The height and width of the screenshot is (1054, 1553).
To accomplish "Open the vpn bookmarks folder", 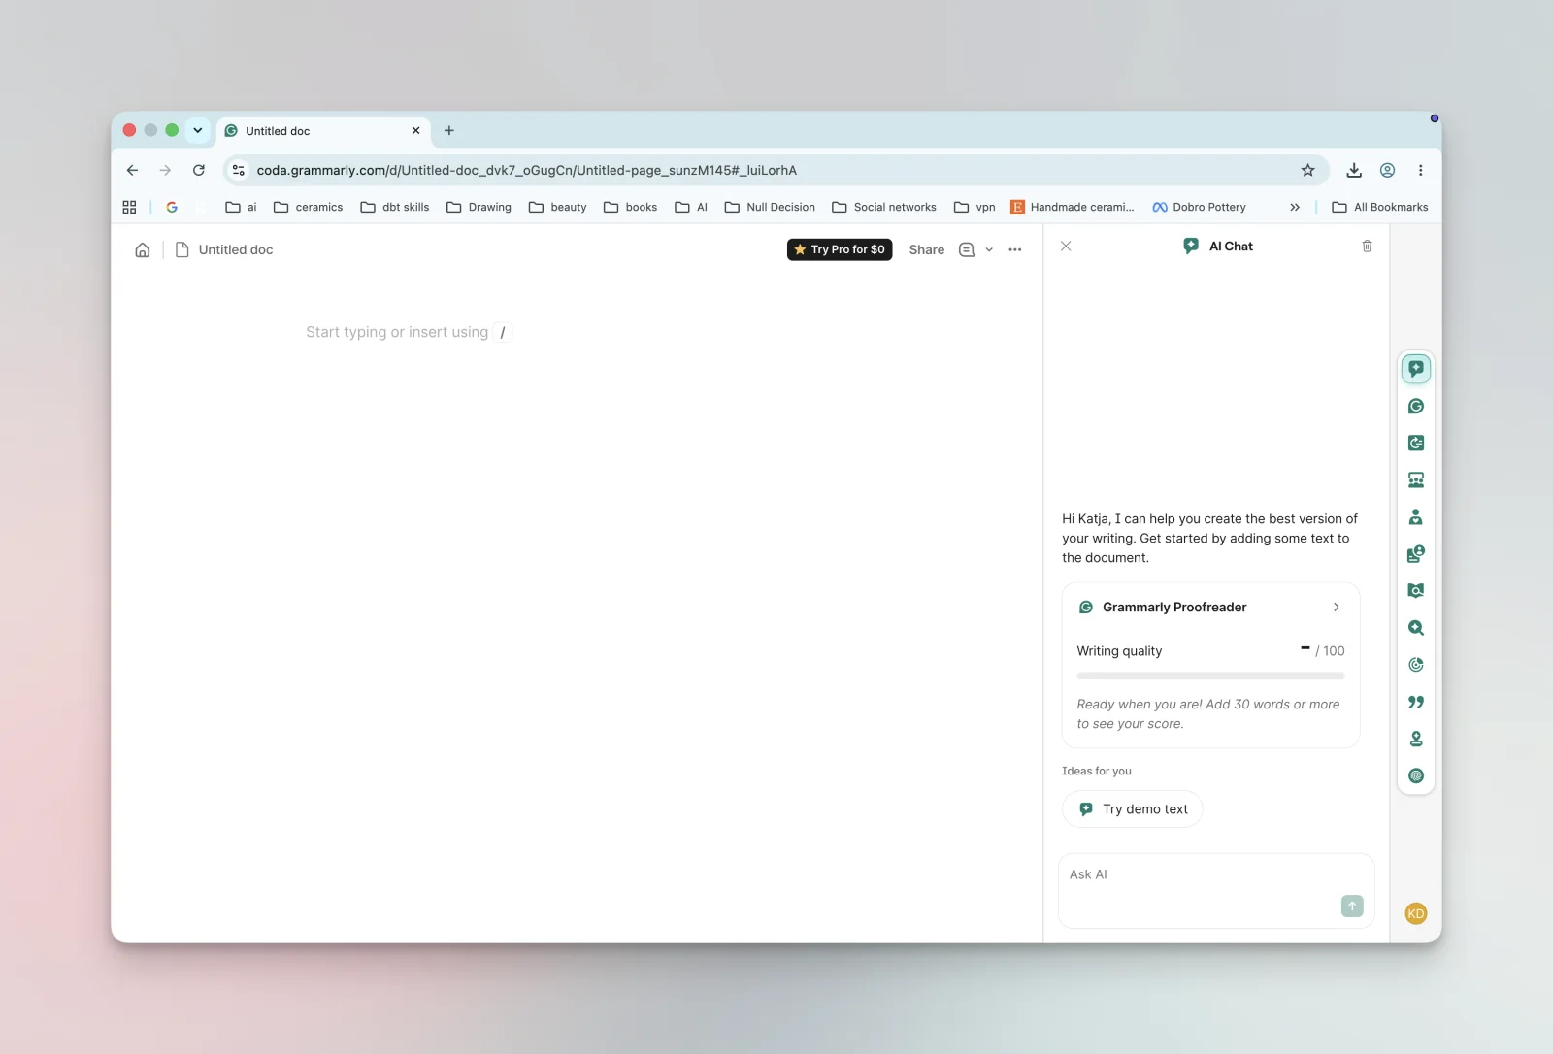I will tap(975, 208).
